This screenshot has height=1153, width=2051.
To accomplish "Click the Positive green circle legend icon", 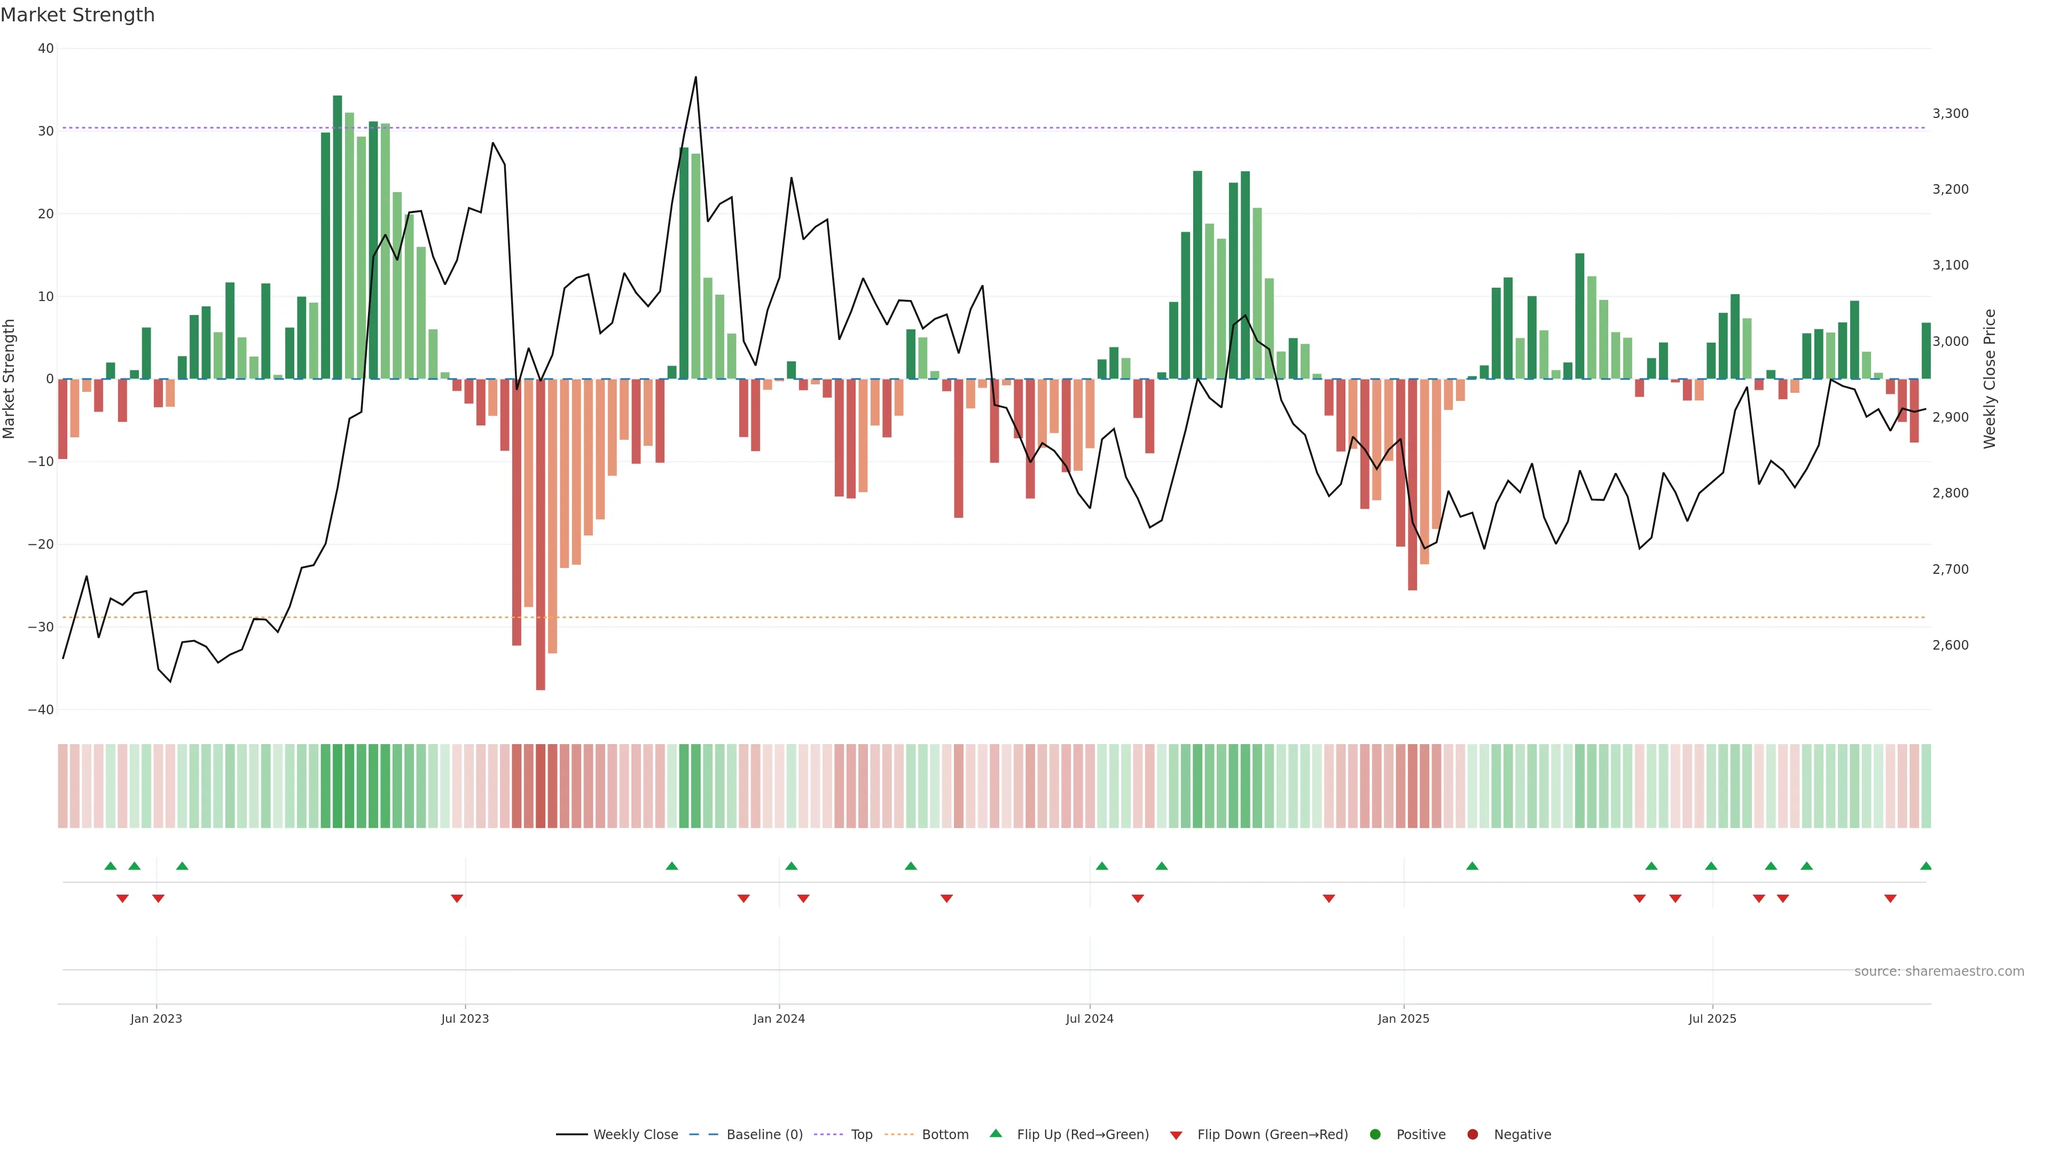I will 1375,1135.
